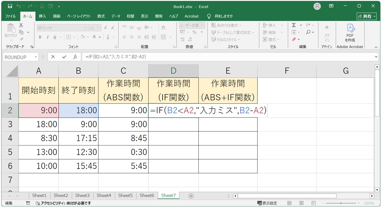Click the Percent Style icon
The width and height of the screenshot is (382, 208).
(194, 32)
